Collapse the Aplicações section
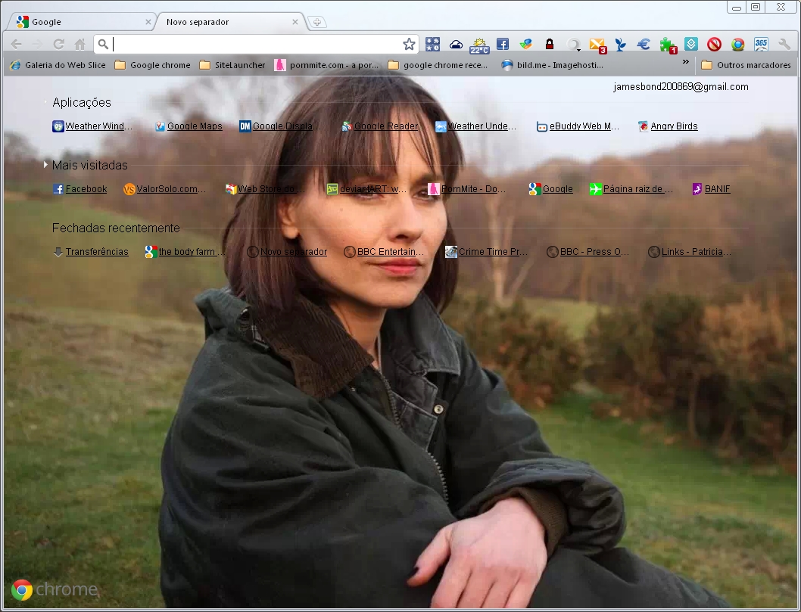 (x=82, y=103)
